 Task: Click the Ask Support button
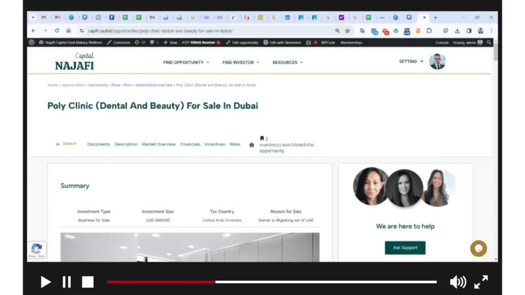405,248
